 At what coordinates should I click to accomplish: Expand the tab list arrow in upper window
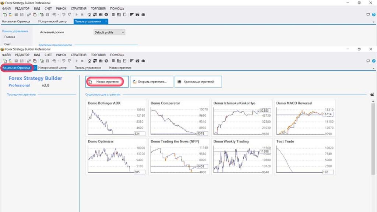tap(374, 22)
